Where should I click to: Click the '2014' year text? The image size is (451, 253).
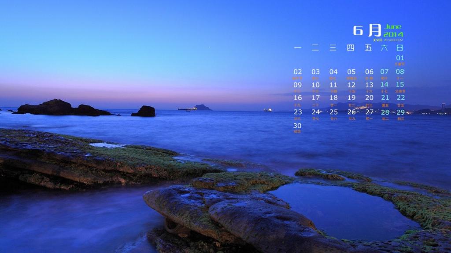393,34
